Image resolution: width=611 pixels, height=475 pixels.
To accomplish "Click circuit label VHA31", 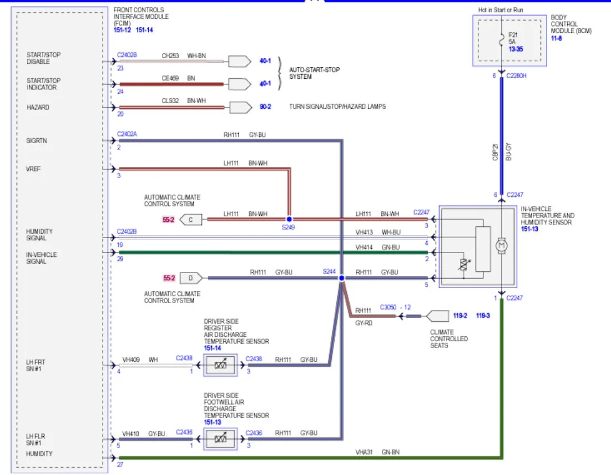I will (364, 452).
